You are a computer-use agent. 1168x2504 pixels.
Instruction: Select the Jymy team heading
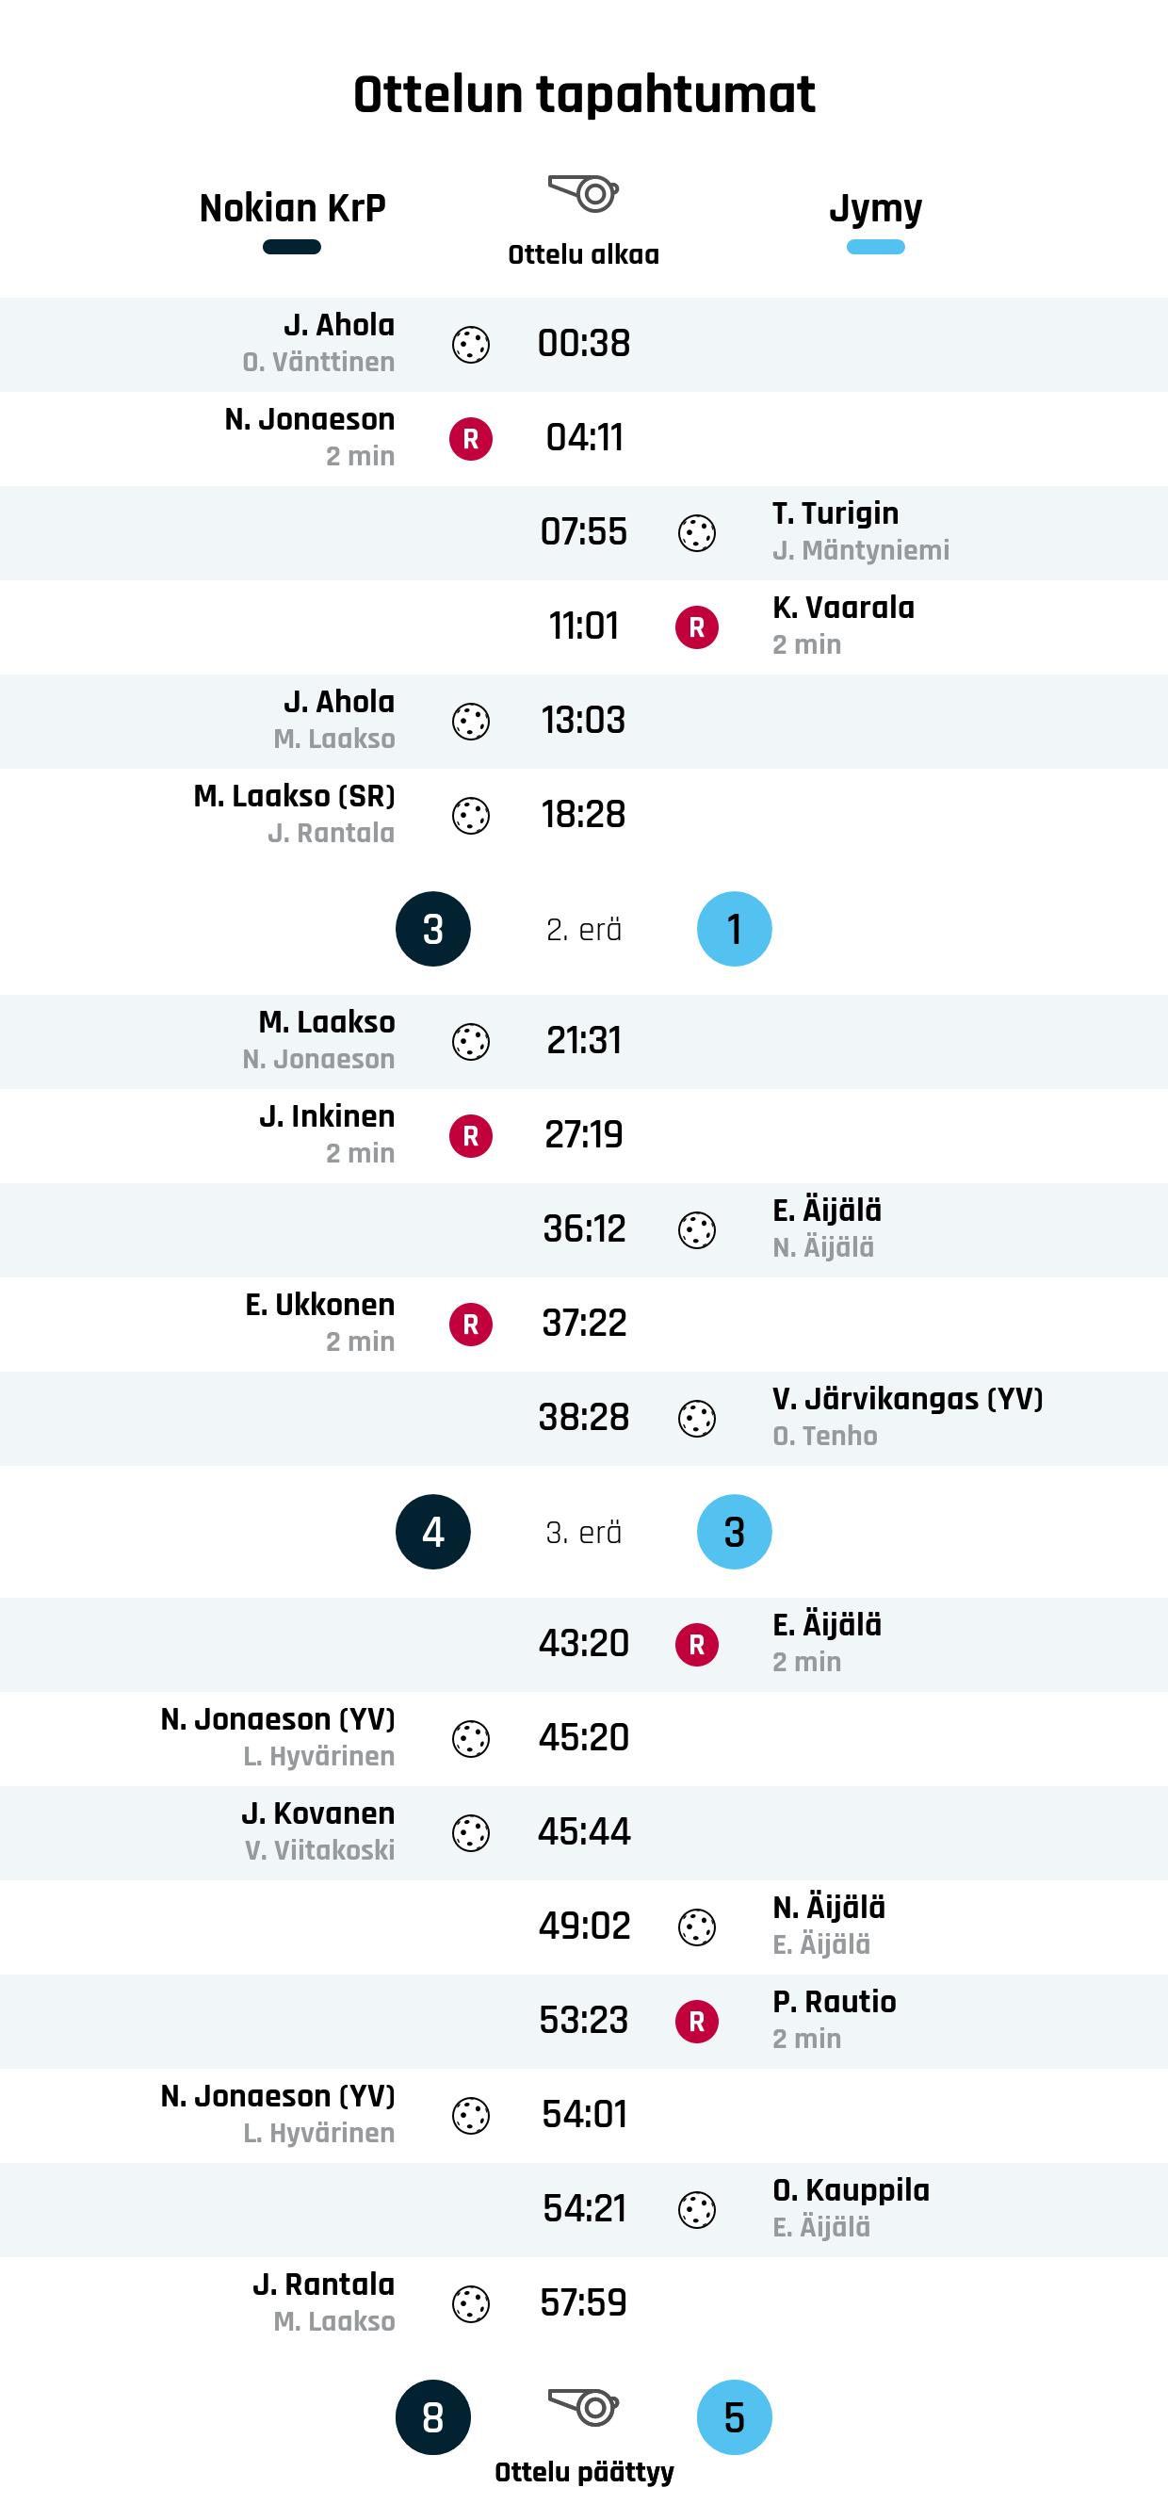pos(875,208)
